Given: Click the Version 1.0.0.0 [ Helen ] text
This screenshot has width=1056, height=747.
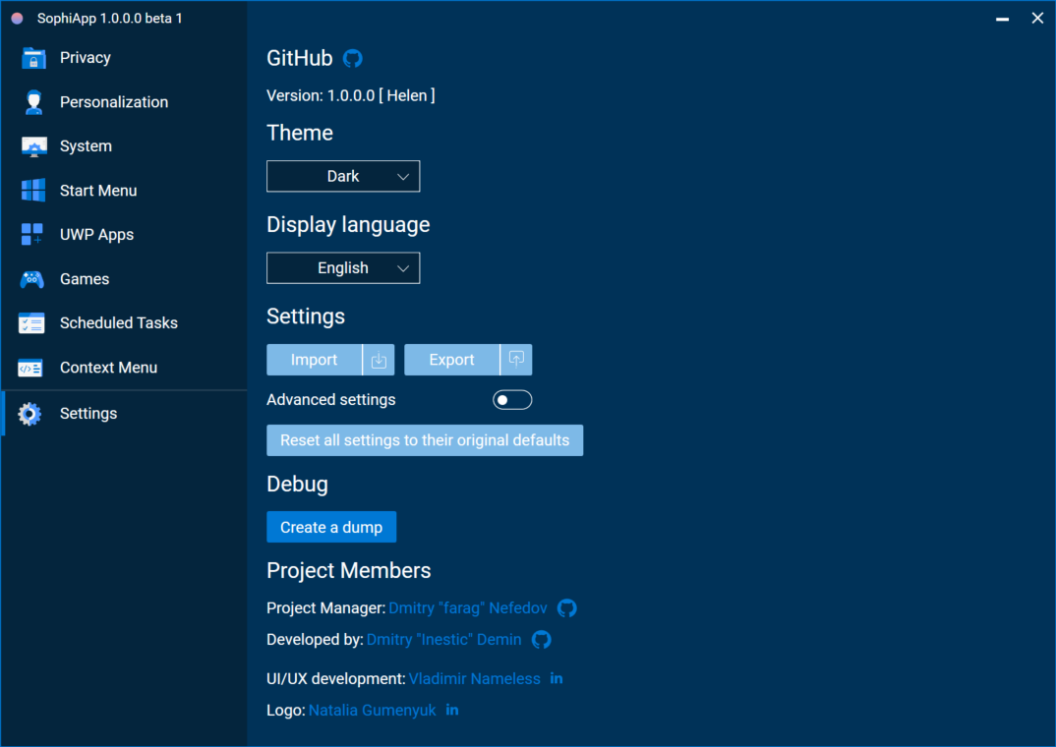Looking at the screenshot, I should tap(351, 95).
